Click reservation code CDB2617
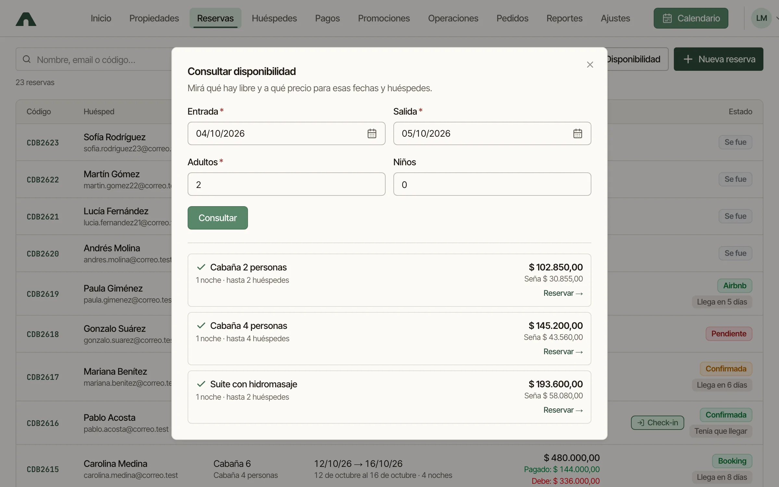 43,377
